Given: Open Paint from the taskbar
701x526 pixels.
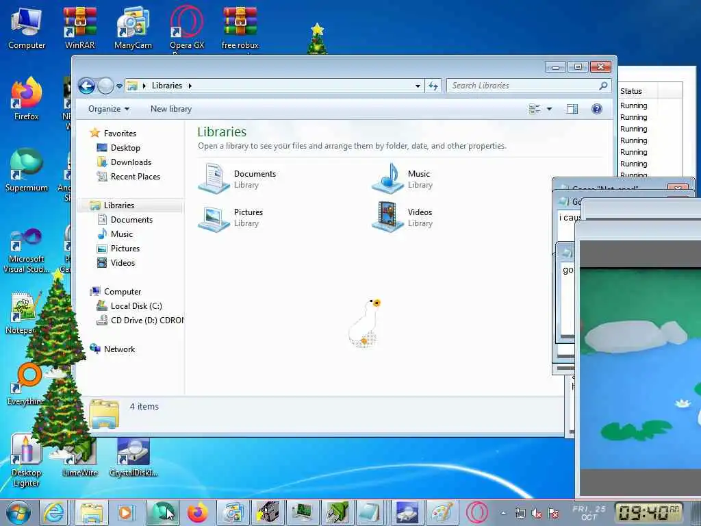Looking at the screenshot, I should [x=442, y=512].
